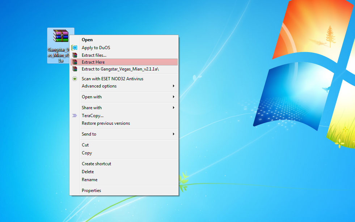355x222 pixels.
Task: Cut the selected archive file
Action: point(124,145)
